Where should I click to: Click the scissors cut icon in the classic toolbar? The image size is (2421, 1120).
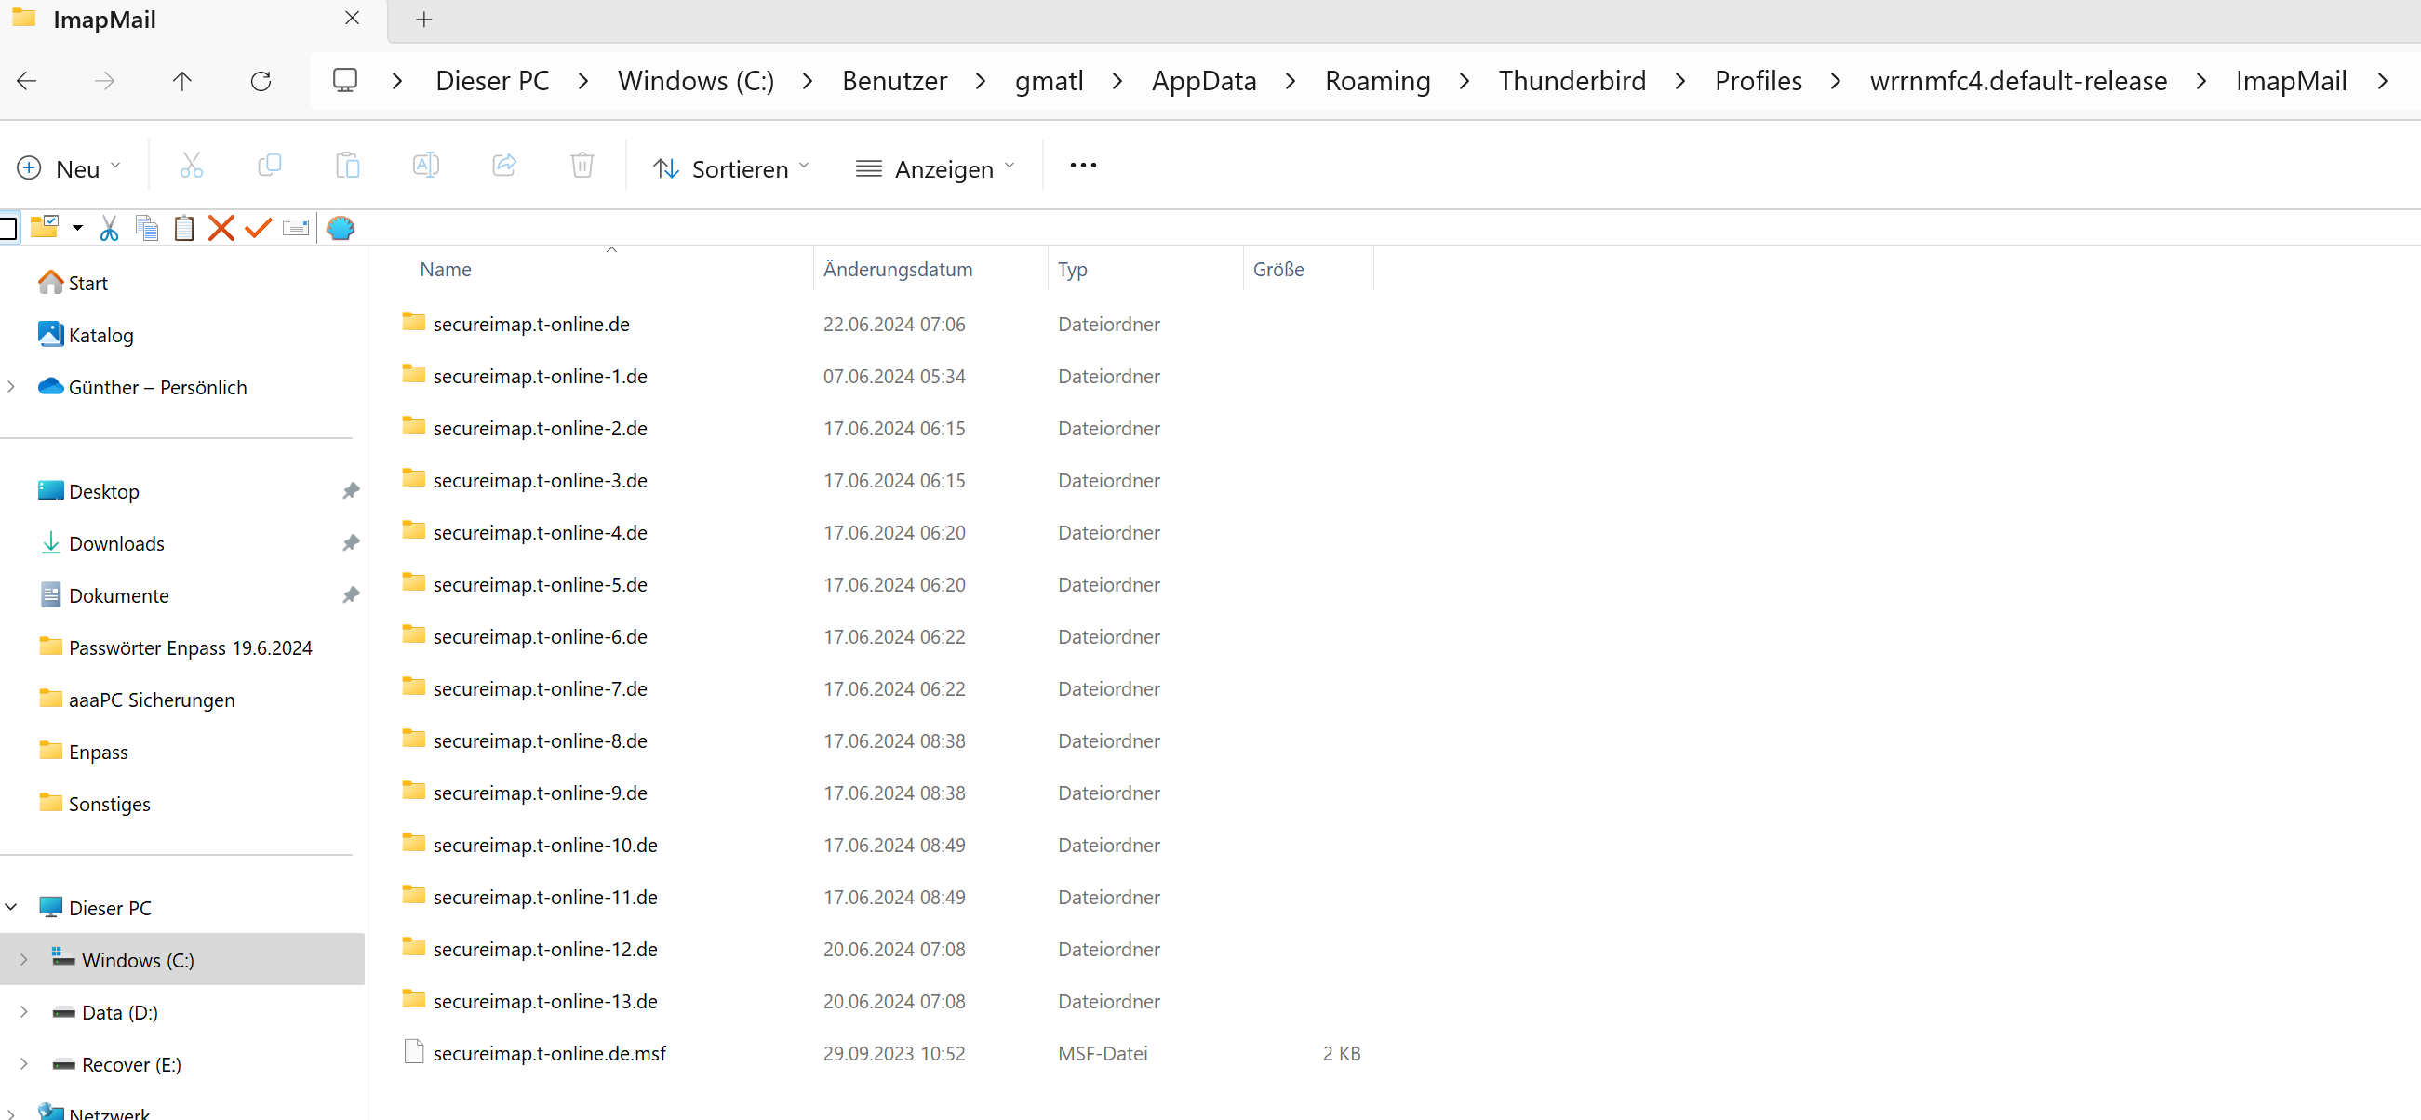pos(109,227)
